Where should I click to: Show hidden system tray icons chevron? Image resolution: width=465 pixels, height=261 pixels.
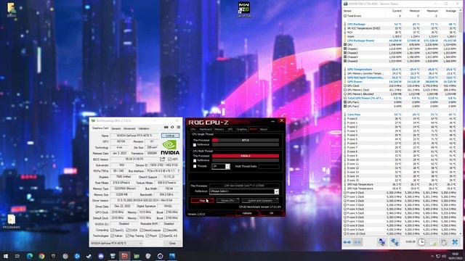(x=432, y=256)
